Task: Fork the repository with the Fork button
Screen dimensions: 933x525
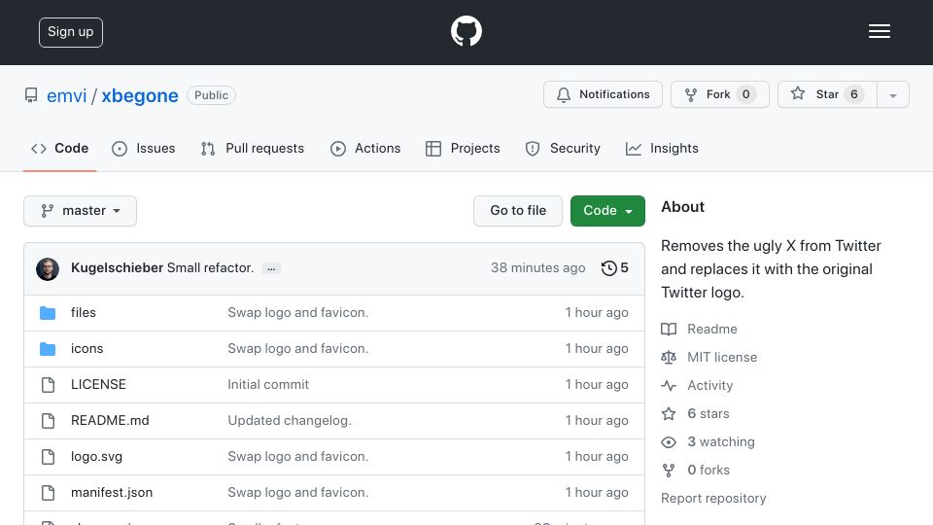Action: (720, 94)
